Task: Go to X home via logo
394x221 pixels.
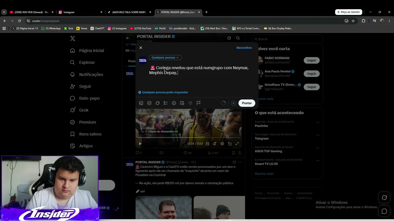Action: 73,38
